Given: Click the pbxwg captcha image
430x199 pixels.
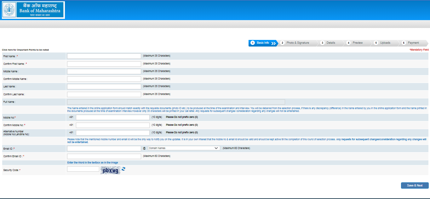Looking at the screenshot, I should click(x=110, y=170).
